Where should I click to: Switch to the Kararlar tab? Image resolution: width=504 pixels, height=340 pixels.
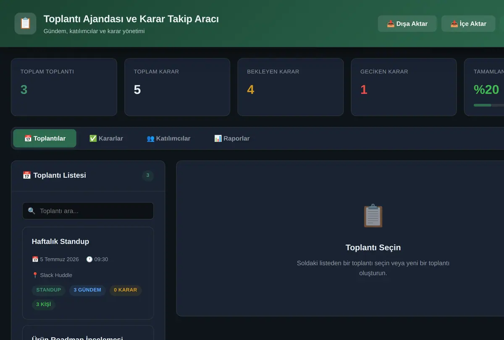point(106,138)
